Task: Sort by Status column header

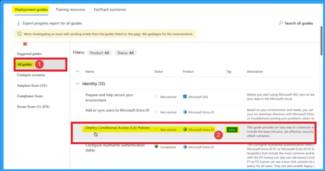Action: tap(159, 71)
